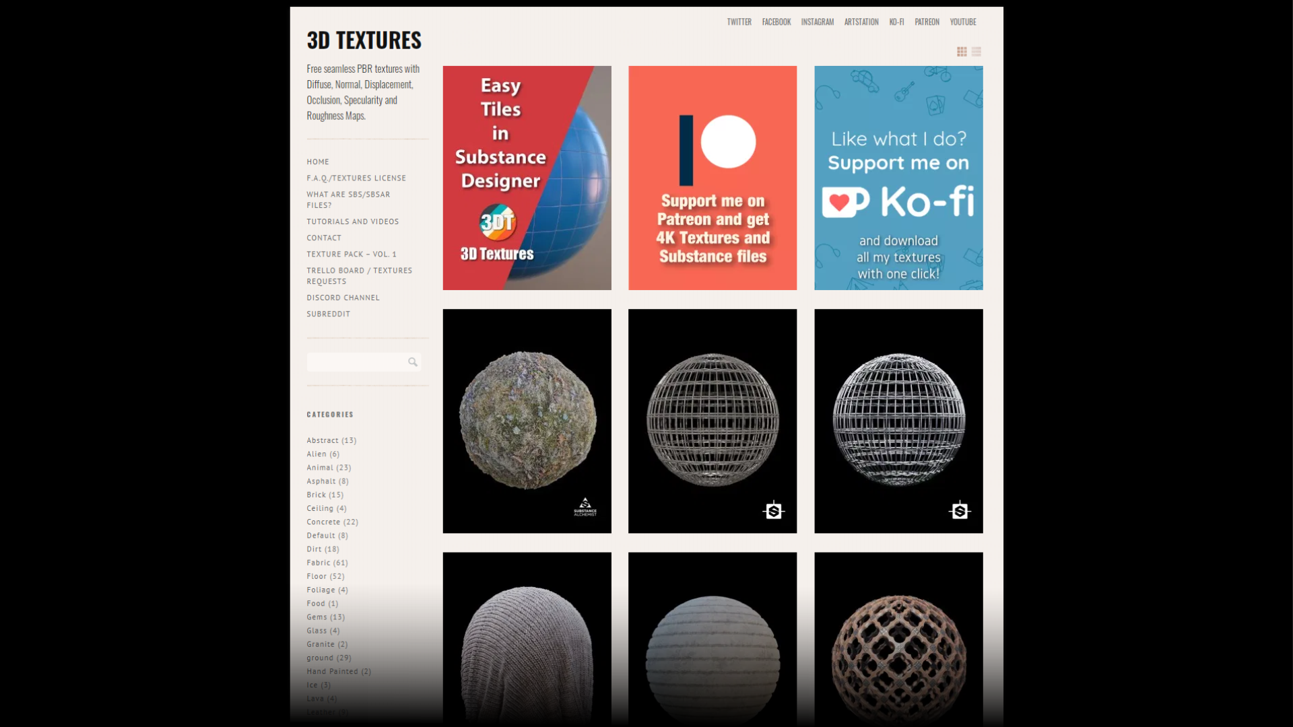Image resolution: width=1293 pixels, height=727 pixels.
Task: Open the ArtStation link
Action: (x=861, y=22)
